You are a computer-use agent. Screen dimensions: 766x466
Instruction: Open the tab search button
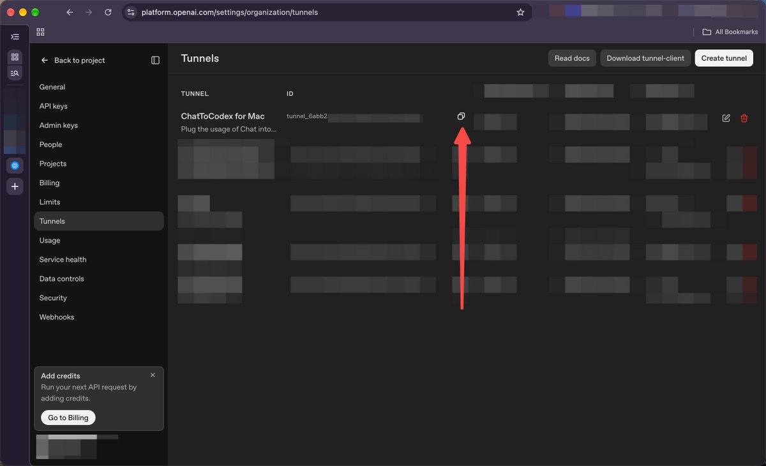coord(15,73)
